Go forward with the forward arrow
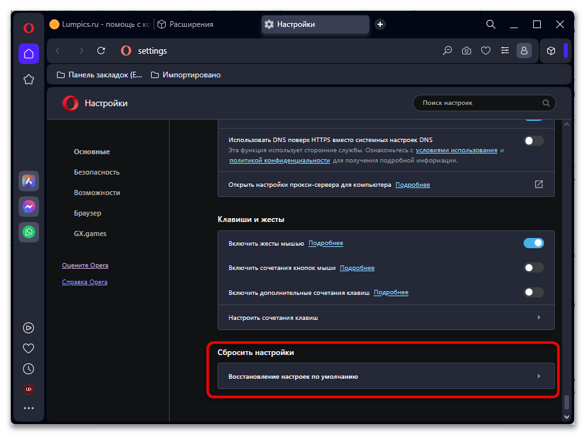Image resolution: width=585 pixels, height=435 pixels. click(x=81, y=51)
